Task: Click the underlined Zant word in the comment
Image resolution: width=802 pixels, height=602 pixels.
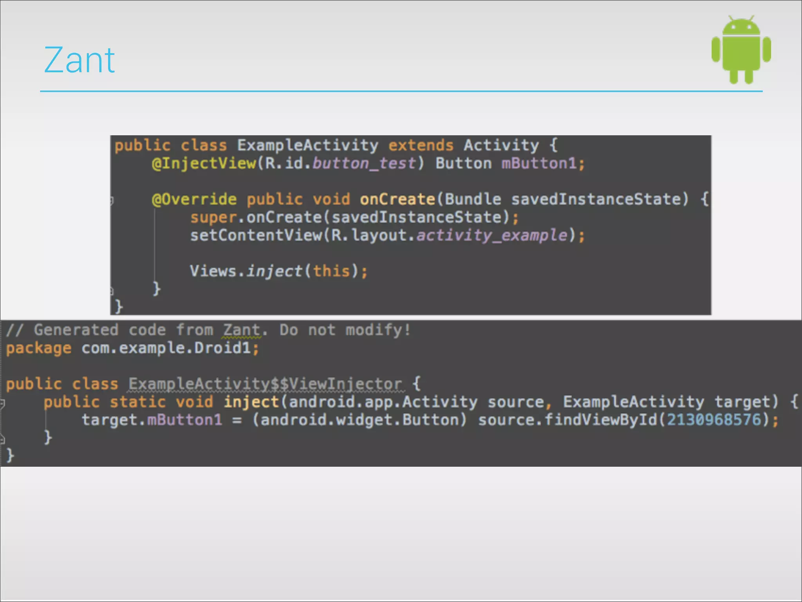Action: [x=241, y=330]
